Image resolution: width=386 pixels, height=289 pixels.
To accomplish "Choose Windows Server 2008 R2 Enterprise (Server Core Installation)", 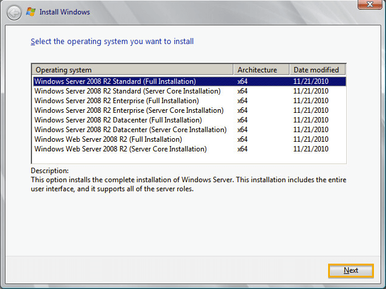I will point(129,110).
